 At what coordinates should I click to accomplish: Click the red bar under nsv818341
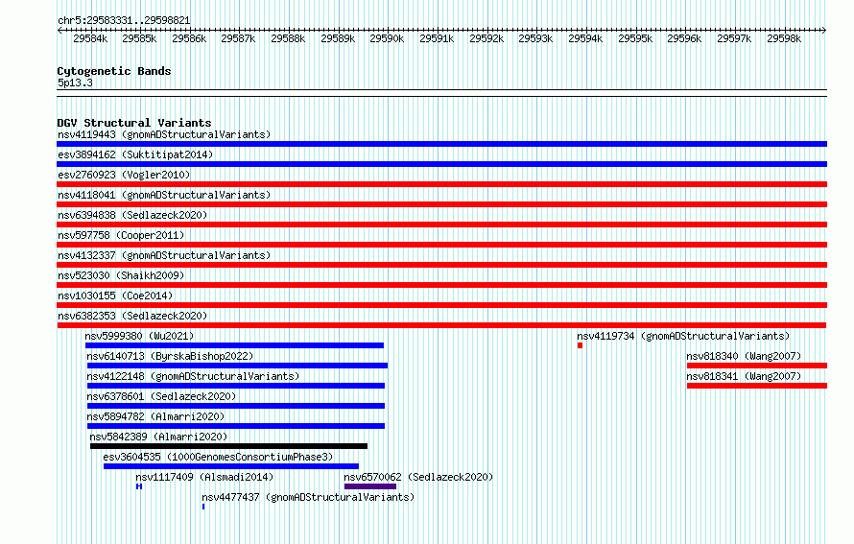pyautogui.click(x=757, y=386)
